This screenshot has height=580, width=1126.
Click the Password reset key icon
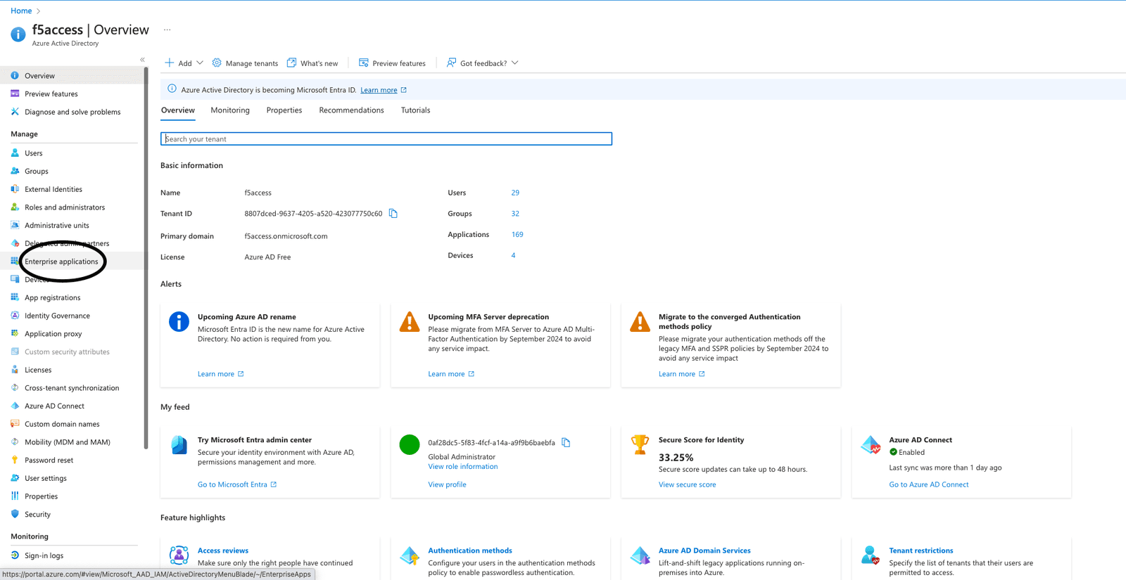[x=15, y=460]
